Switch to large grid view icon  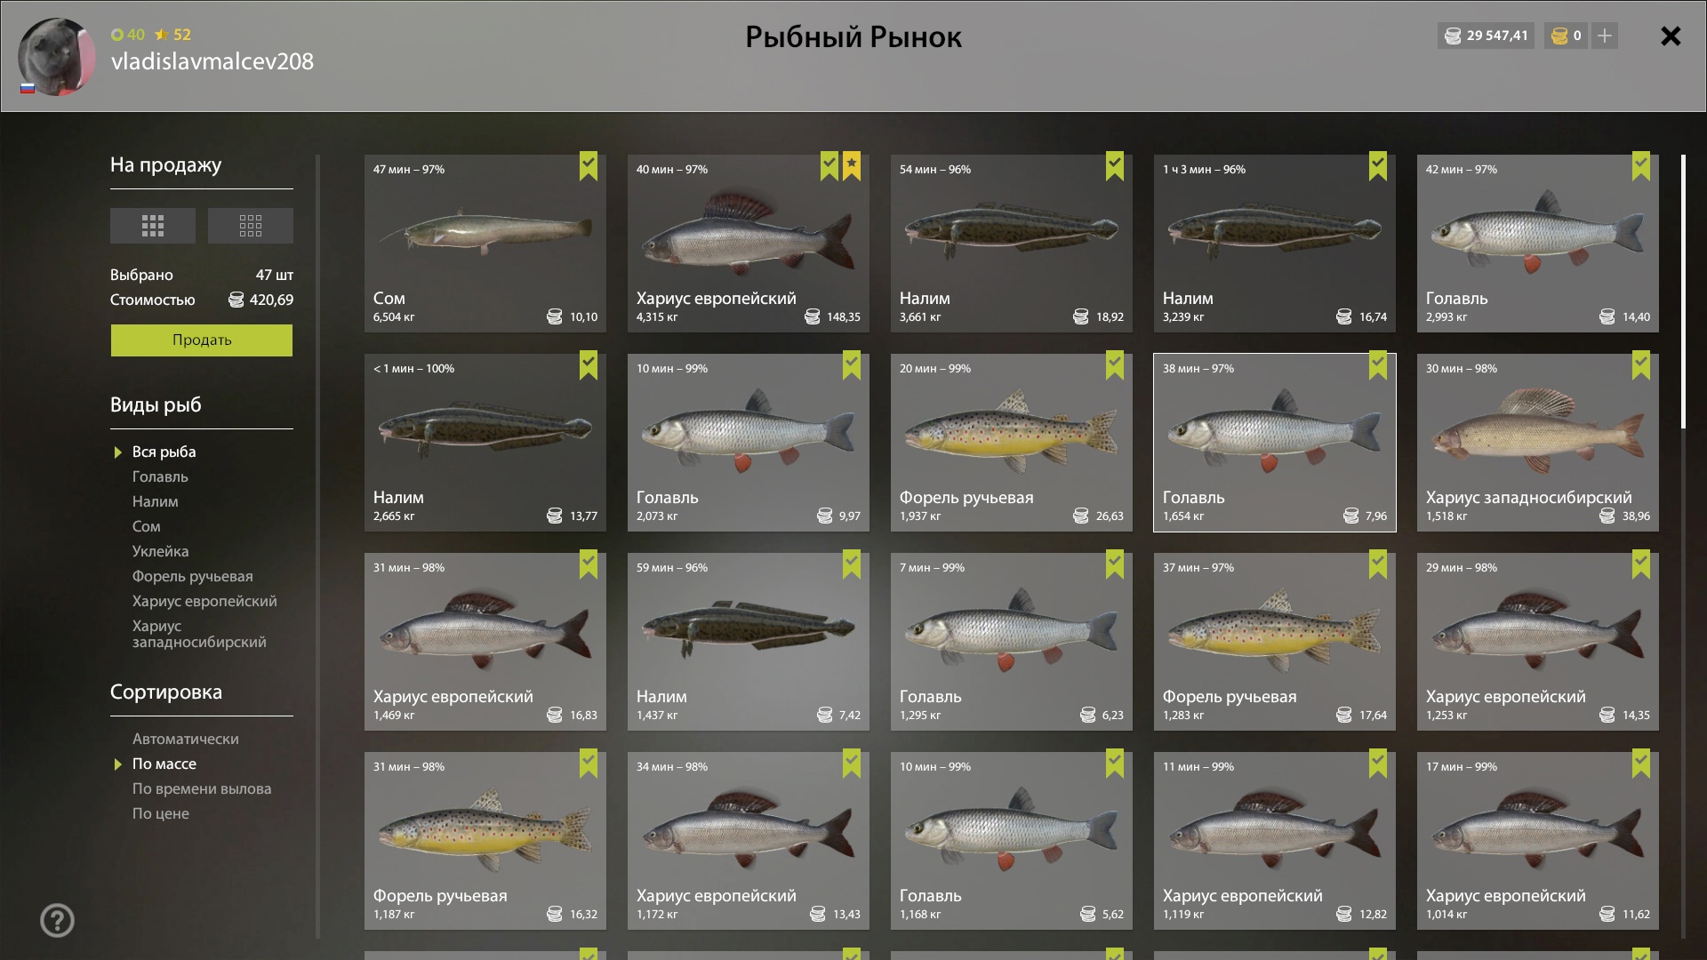153,226
